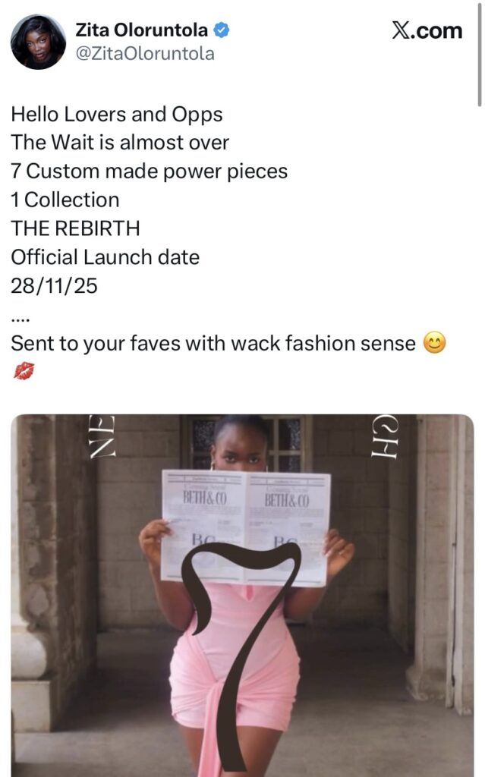Click the smiling face emoji
This screenshot has height=777, width=485.
point(434,343)
